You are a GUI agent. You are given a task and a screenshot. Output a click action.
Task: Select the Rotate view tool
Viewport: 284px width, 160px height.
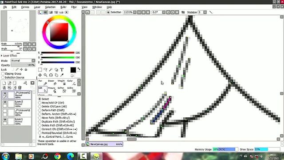(51, 75)
